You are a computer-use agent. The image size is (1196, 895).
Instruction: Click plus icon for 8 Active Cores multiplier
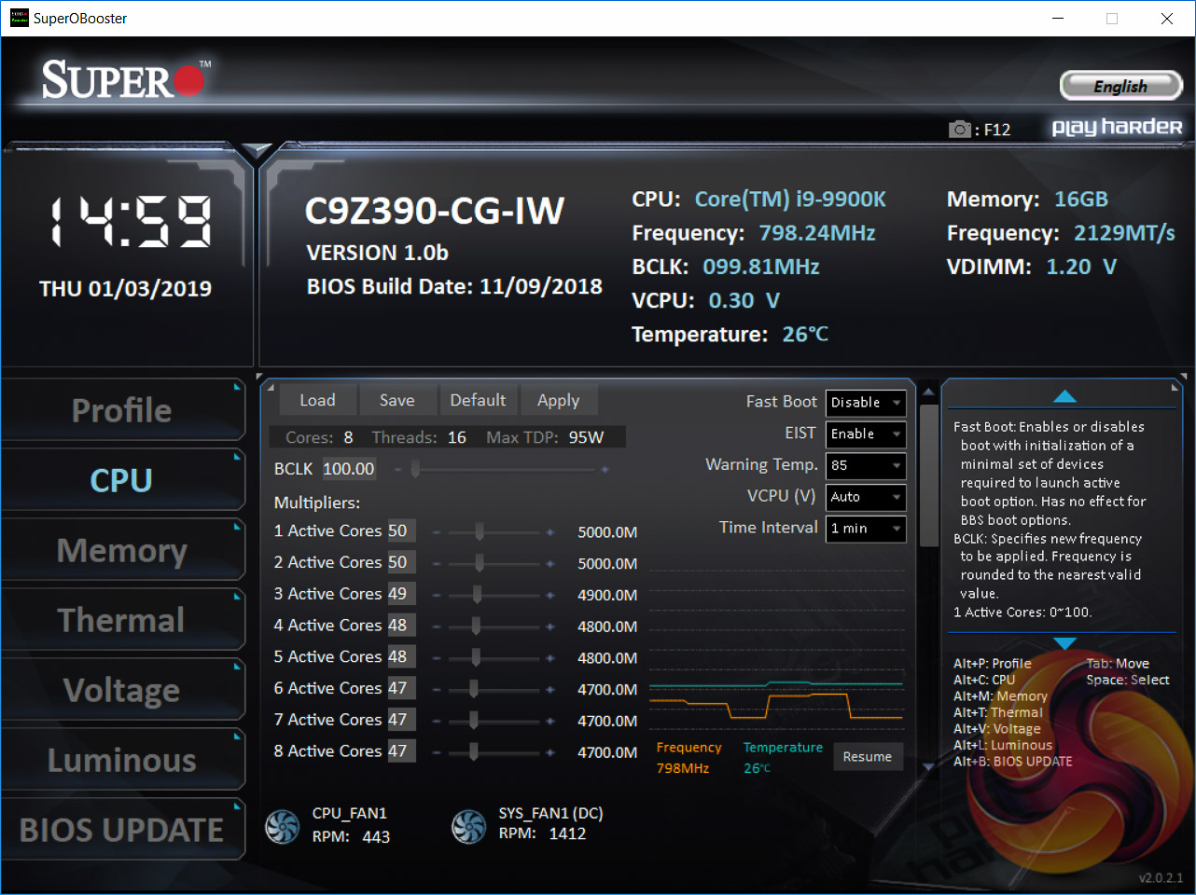tap(550, 752)
